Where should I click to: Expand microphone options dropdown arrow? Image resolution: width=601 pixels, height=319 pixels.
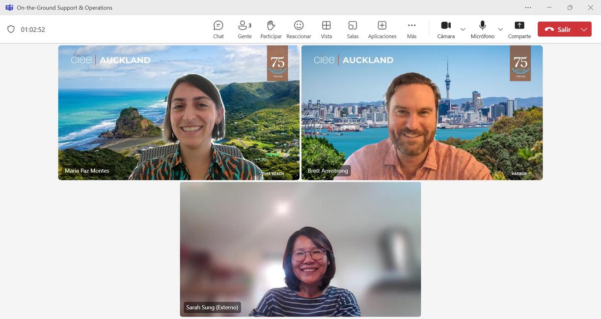click(500, 29)
